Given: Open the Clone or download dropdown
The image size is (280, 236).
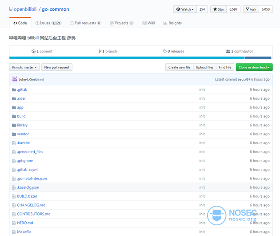Looking at the screenshot, I should (x=254, y=67).
